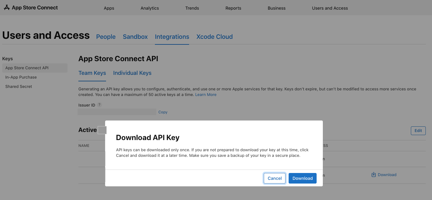The width and height of the screenshot is (432, 200).
Task: Click the download icon beside Download link
Action: 374,175
